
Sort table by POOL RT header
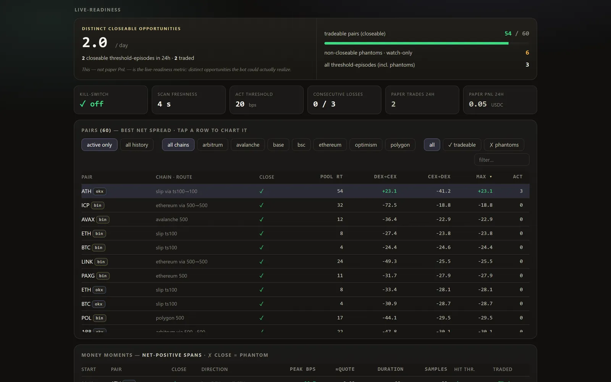[x=331, y=176]
